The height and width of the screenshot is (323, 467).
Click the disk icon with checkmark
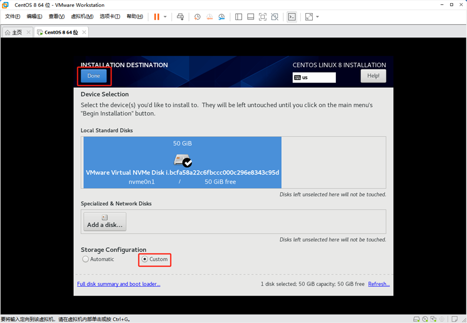coord(183,160)
